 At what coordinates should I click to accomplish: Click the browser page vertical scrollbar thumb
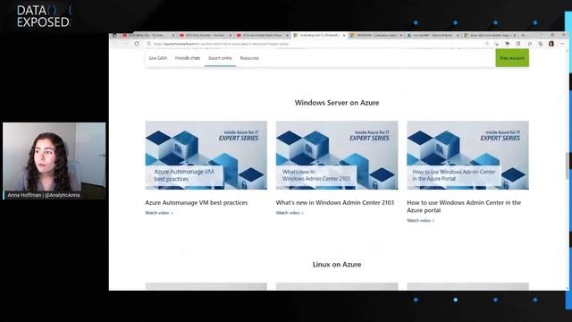click(567, 165)
